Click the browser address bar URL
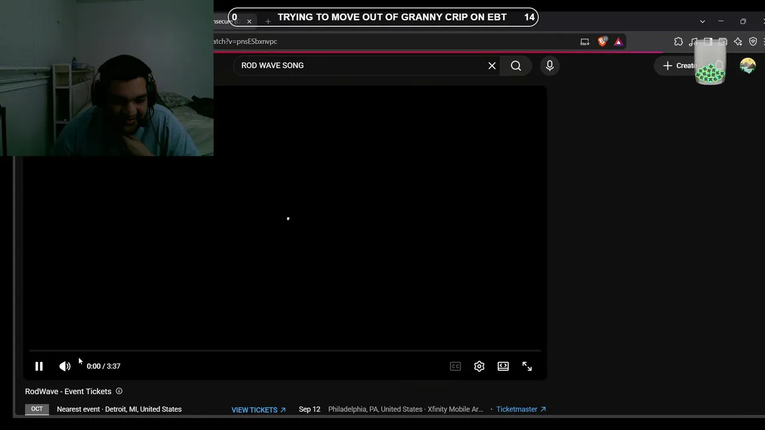Viewport: 765px width, 430px height. click(x=246, y=41)
